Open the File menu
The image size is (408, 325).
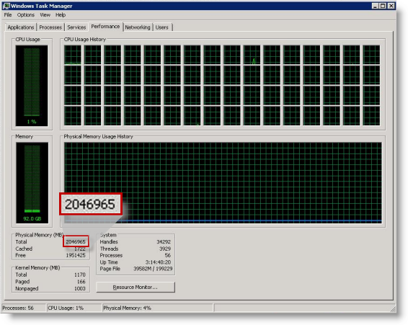pyautogui.click(x=8, y=15)
